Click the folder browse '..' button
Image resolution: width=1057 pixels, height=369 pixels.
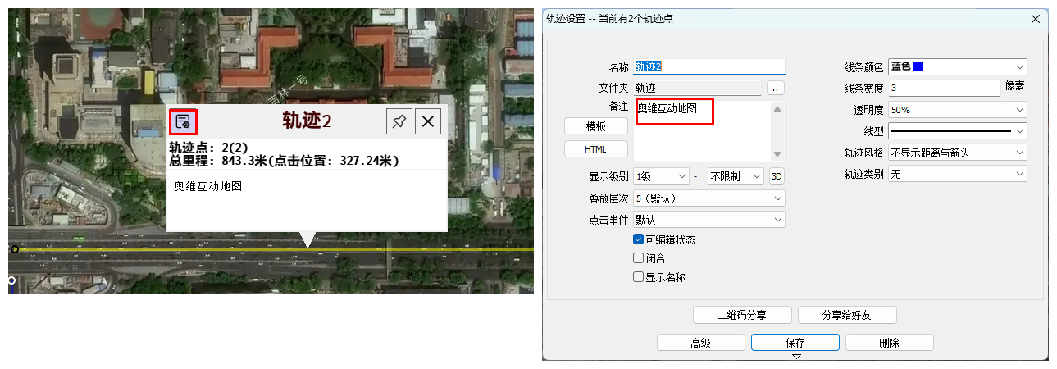click(x=776, y=88)
